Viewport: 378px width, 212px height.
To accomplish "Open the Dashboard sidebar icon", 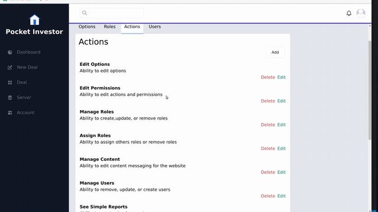I will pyautogui.click(x=10, y=52).
